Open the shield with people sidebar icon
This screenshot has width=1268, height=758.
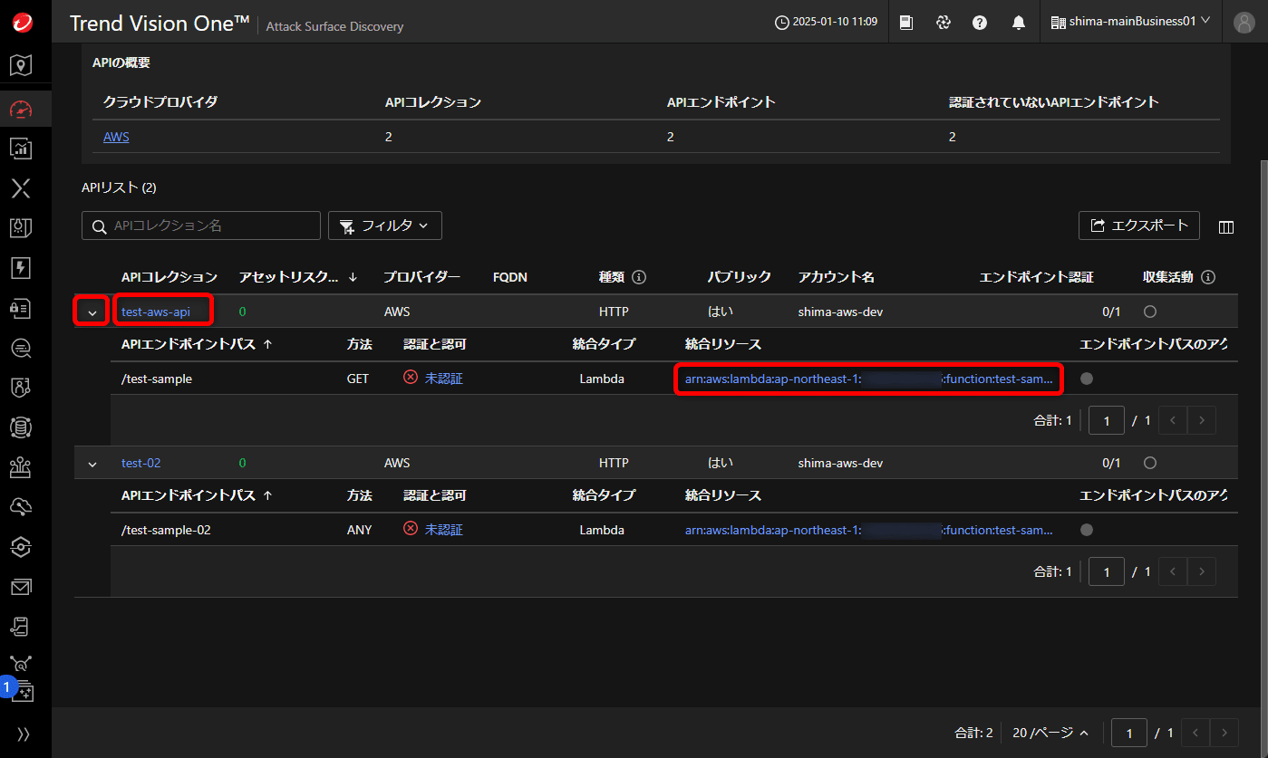click(x=21, y=388)
